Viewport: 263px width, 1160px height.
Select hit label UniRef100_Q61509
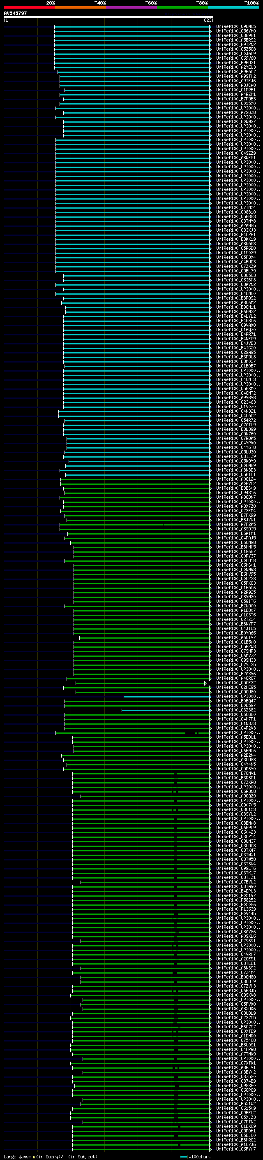(235, 1108)
